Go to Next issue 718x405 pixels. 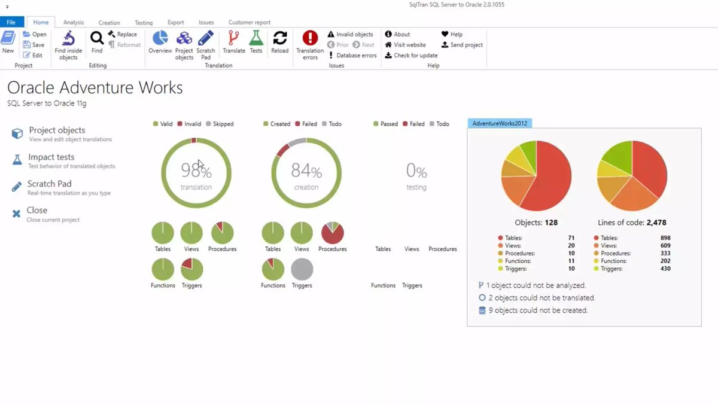363,45
